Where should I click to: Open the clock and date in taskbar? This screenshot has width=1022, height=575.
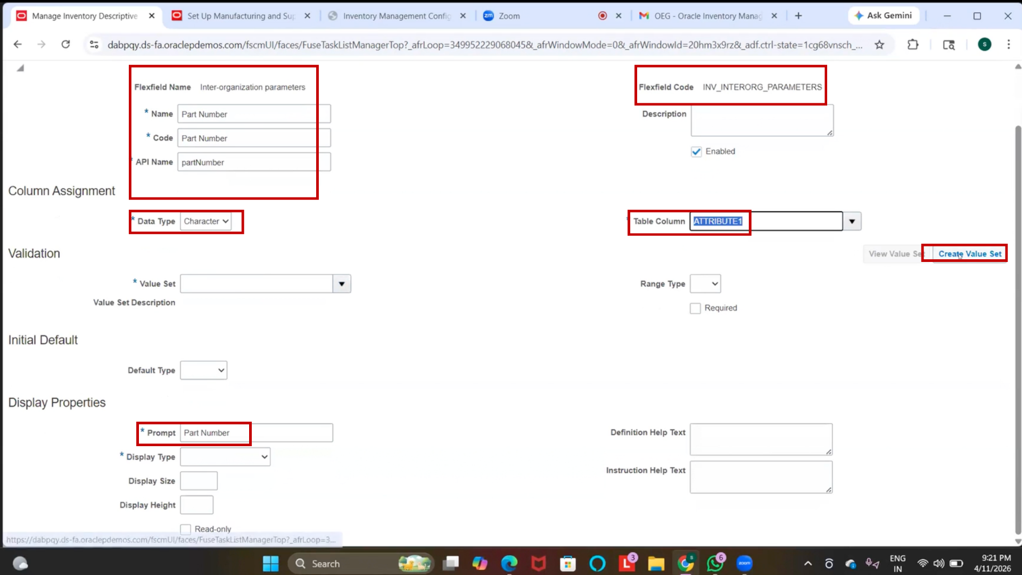click(992, 563)
